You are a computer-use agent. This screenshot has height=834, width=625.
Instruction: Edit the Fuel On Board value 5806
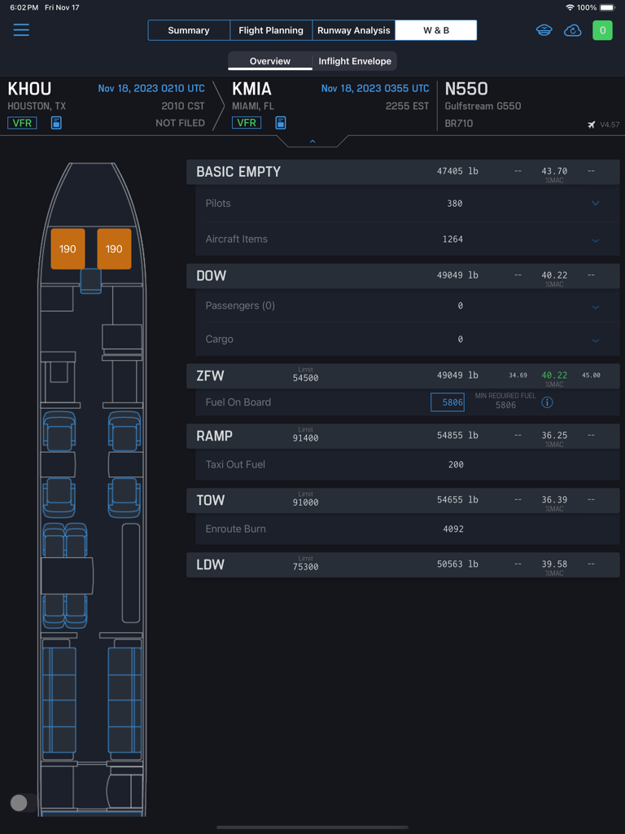[x=447, y=402]
